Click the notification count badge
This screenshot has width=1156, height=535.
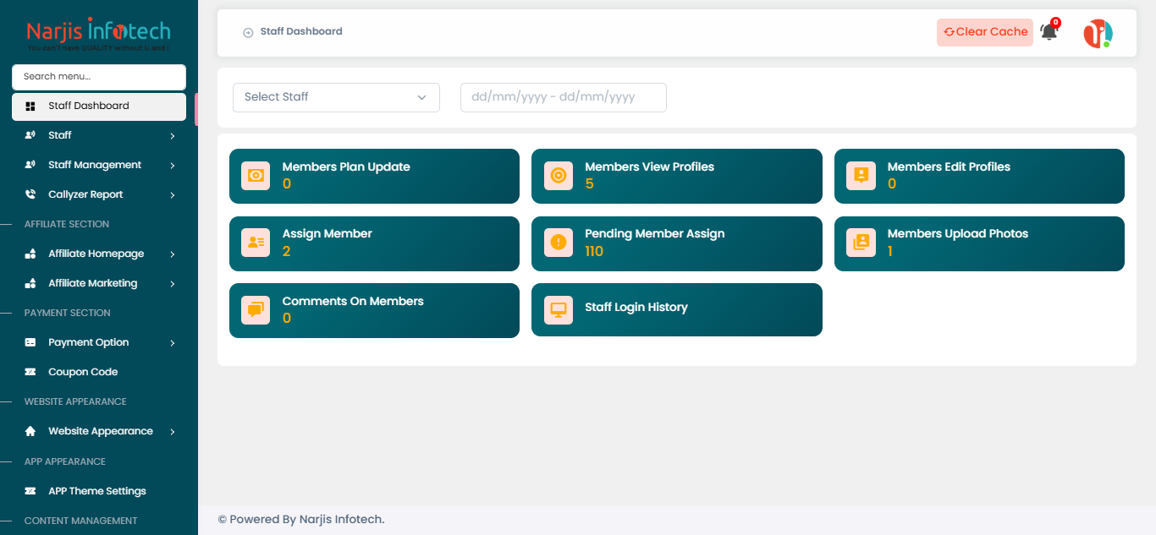pos(1055,23)
